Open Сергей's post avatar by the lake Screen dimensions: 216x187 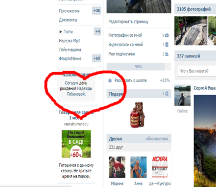pos(182,95)
